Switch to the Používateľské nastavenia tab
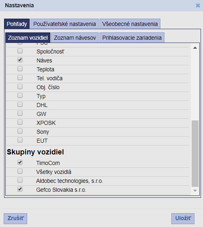The image size is (203, 227). tap(65, 24)
